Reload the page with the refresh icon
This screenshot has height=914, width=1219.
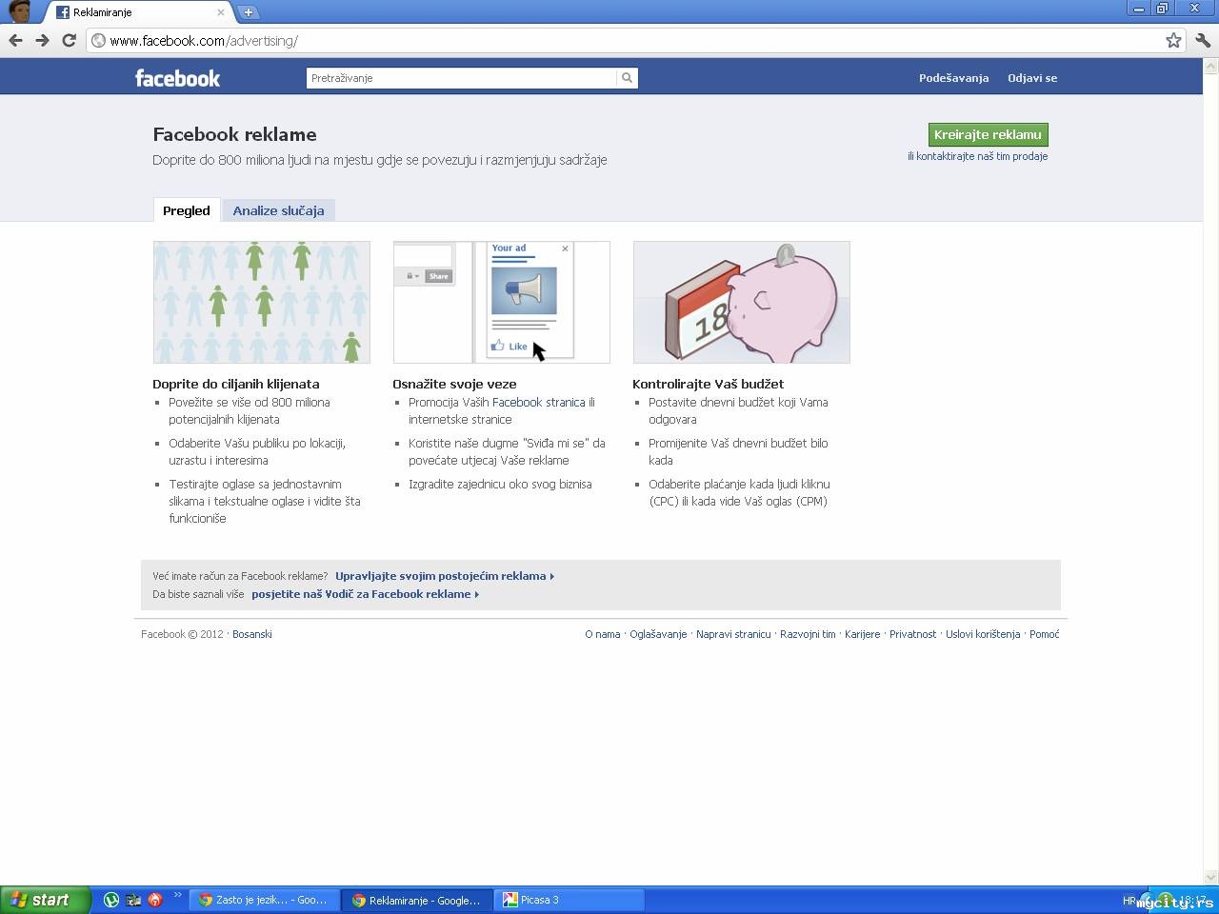69,40
